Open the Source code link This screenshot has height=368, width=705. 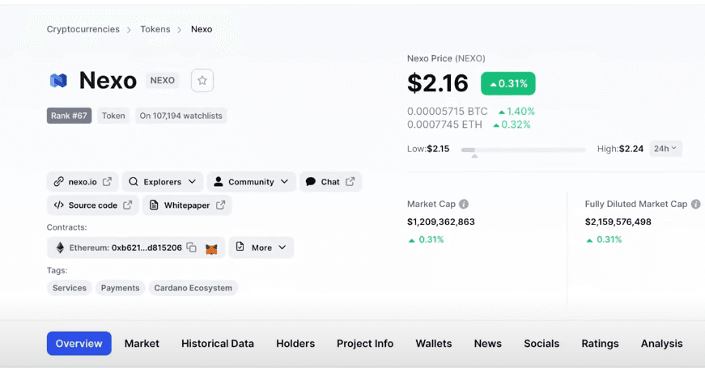tap(92, 205)
